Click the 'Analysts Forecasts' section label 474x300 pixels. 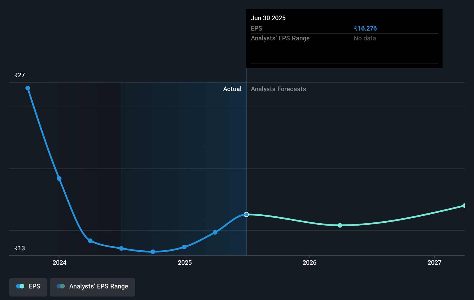(278, 89)
